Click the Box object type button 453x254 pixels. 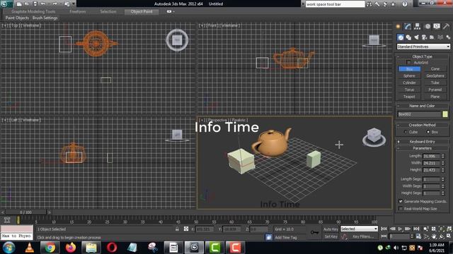click(x=409, y=69)
